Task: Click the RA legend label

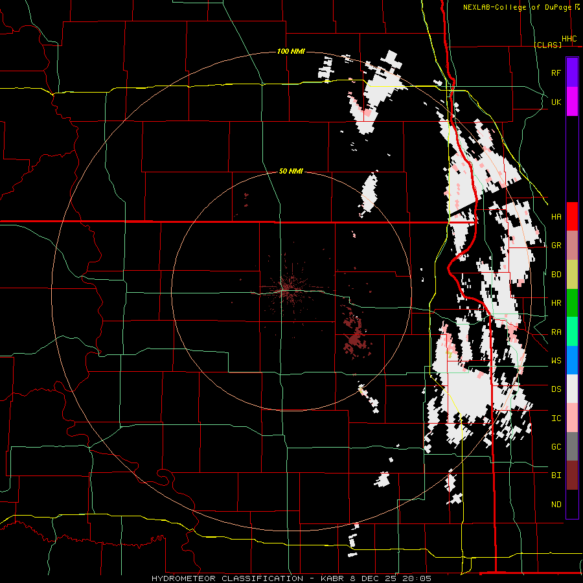Action: point(556,332)
